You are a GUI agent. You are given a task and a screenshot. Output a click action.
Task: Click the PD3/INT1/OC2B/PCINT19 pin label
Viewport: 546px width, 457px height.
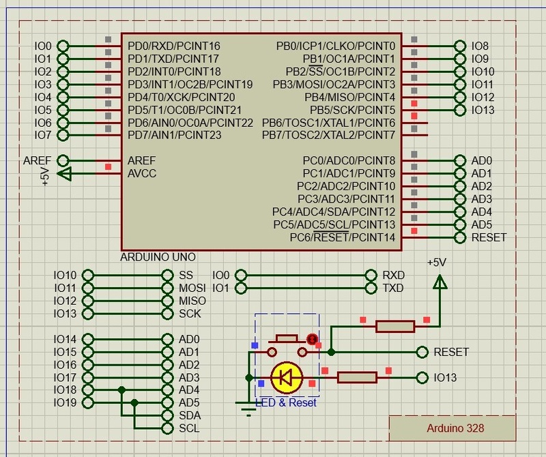[190, 85]
